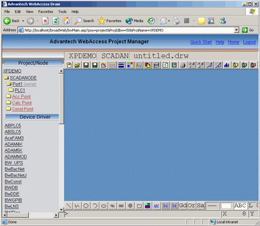Follow the Quick Start link
Screen dimensions: 260x226
click(x=201, y=42)
